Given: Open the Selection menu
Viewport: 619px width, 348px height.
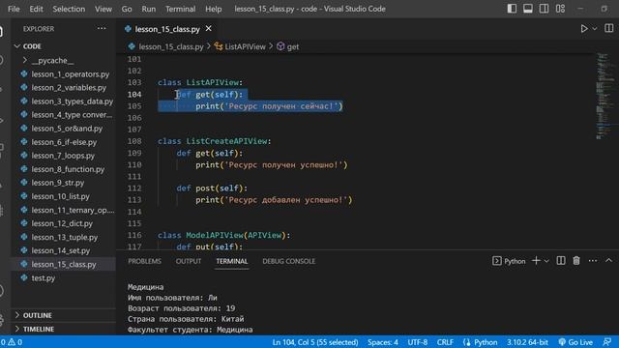Looking at the screenshot, I should (x=69, y=9).
